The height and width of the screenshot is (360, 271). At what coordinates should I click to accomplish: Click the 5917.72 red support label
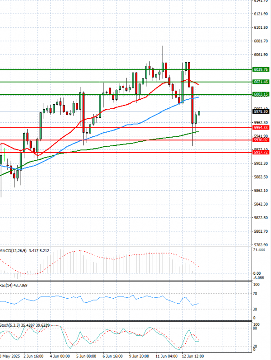261,152
